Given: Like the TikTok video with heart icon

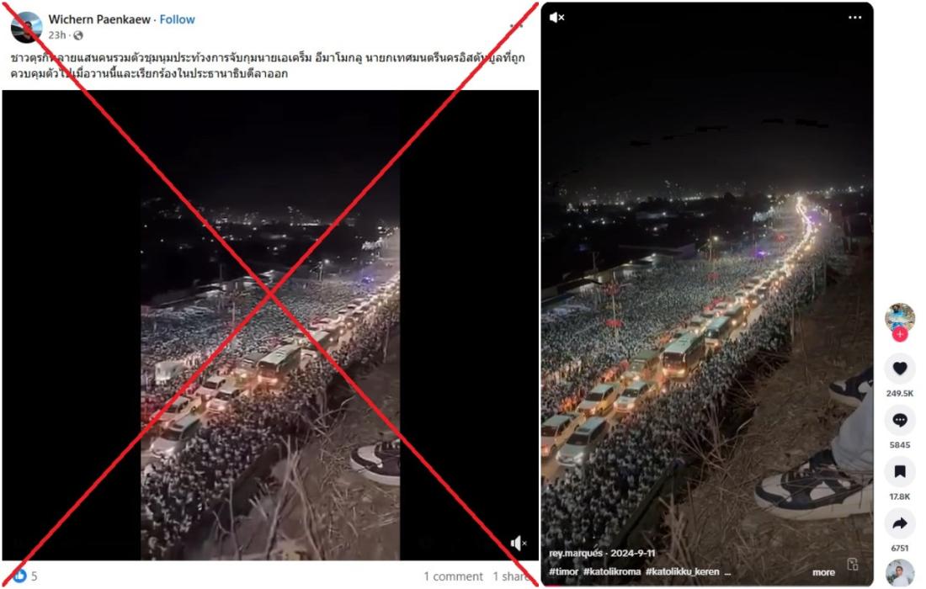Looking at the screenshot, I should coord(899,369).
